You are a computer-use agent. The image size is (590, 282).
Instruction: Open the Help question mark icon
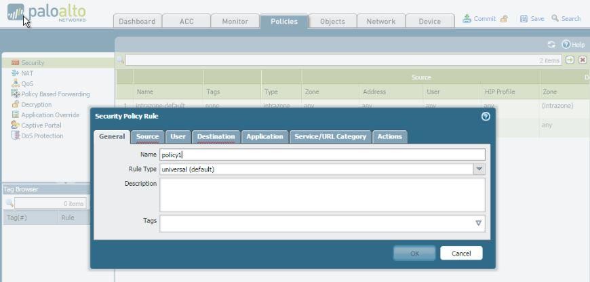[566, 45]
